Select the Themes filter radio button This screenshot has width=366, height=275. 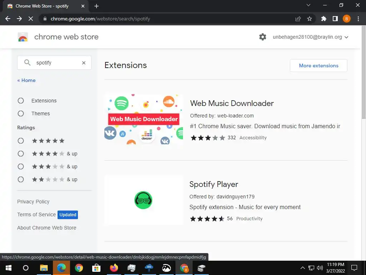pyautogui.click(x=21, y=114)
